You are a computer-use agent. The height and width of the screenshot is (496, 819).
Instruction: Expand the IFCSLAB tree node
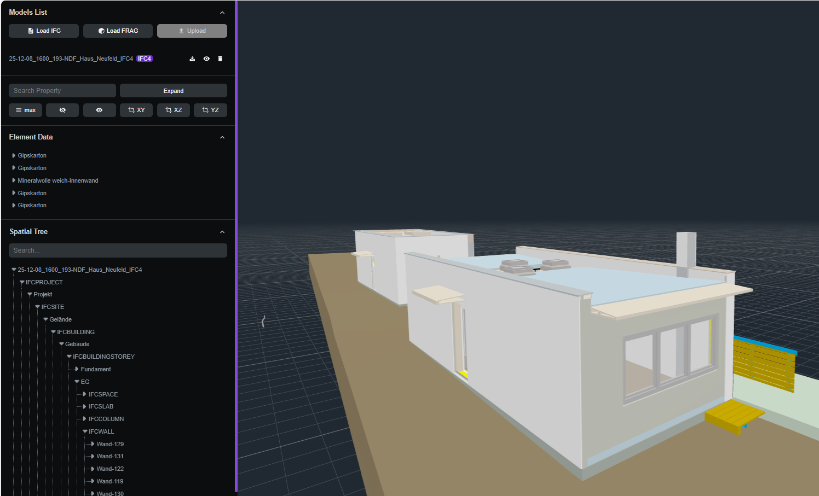coord(84,406)
